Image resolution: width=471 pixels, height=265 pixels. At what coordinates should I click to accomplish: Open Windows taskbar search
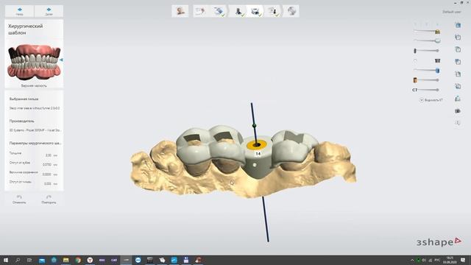click(18, 260)
